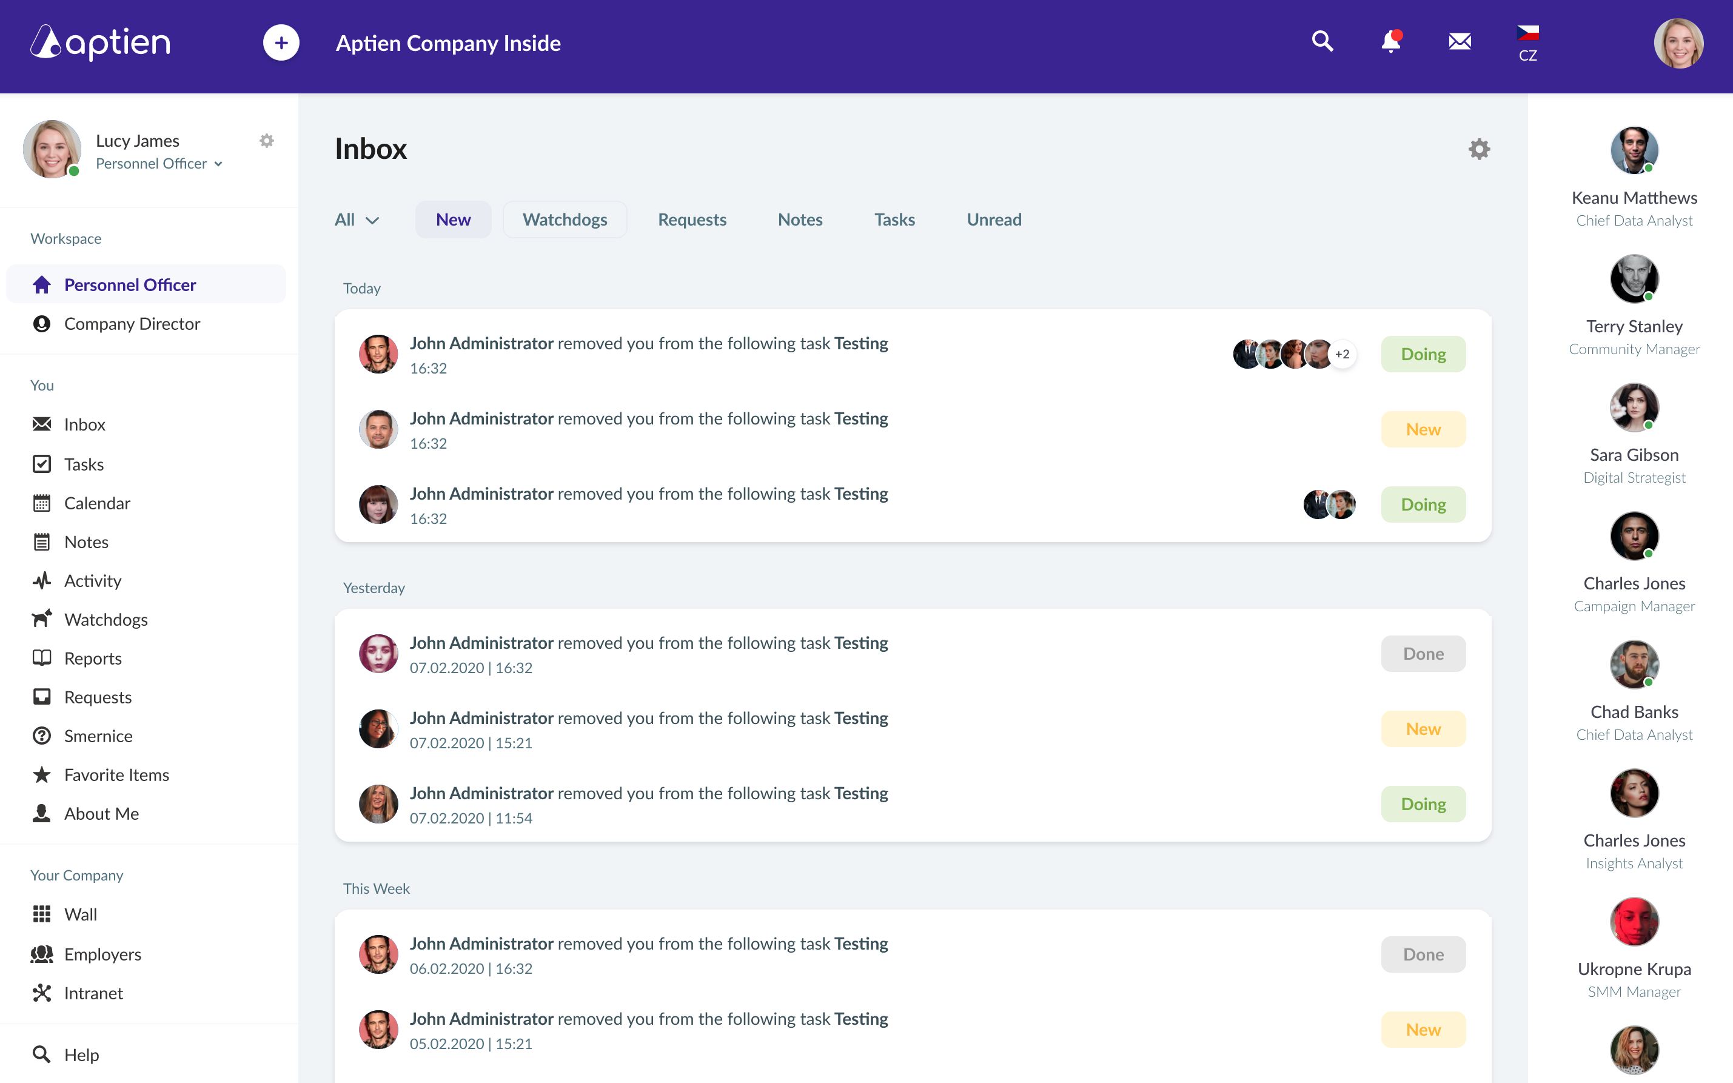
Task: Open messages with the envelope icon
Action: 1460,42
